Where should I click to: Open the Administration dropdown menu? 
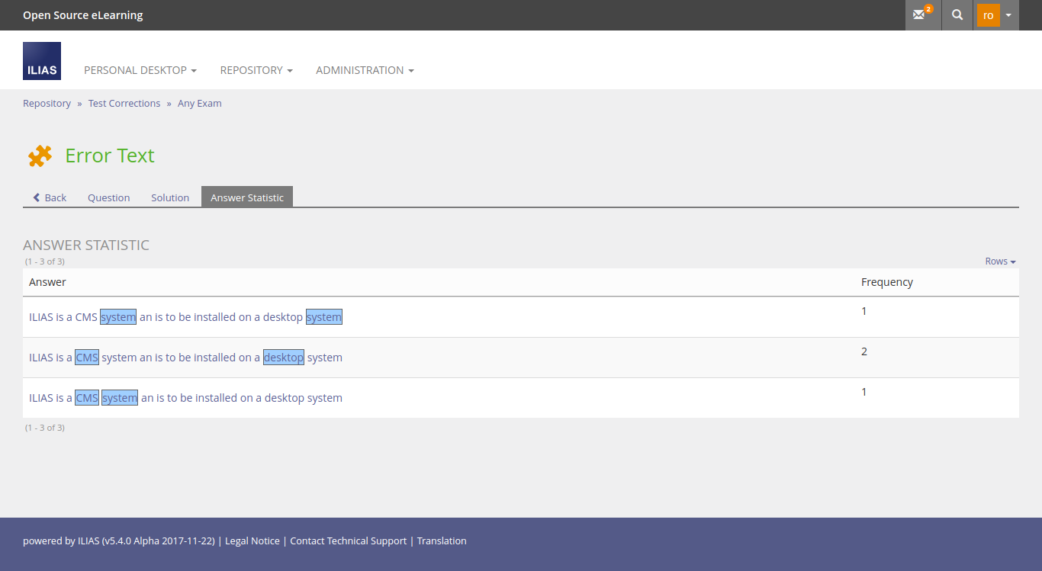coord(365,70)
